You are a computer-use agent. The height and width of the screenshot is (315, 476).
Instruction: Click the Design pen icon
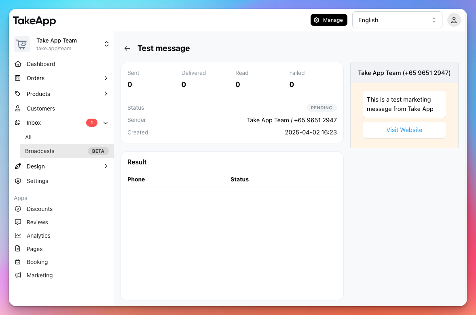pyautogui.click(x=18, y=166)
